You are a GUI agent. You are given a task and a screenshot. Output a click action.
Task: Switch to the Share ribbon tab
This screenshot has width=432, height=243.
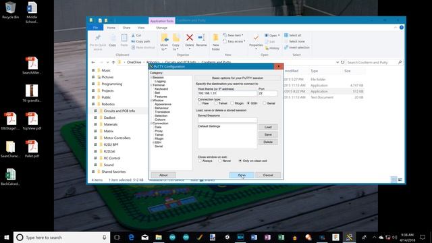click(x=126, y=28)
